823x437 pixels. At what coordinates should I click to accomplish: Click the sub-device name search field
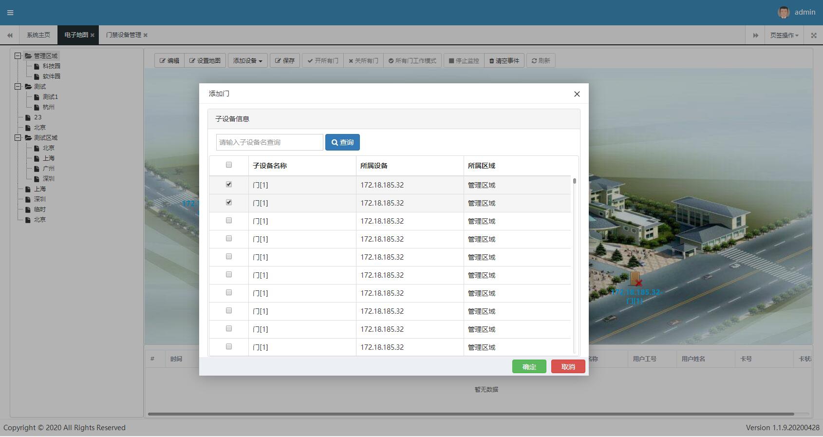[269, 142]
